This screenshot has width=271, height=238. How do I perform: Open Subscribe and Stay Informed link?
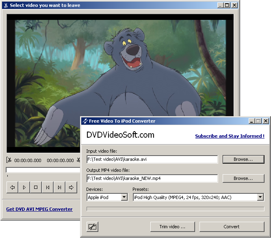(x=230, y=136)
